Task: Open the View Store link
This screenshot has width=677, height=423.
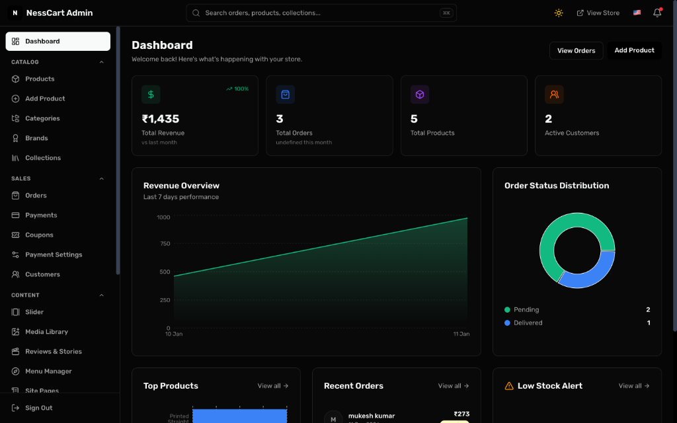Action: click(598, 13)
